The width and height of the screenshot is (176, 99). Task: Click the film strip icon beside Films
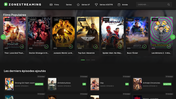(51, 5)
